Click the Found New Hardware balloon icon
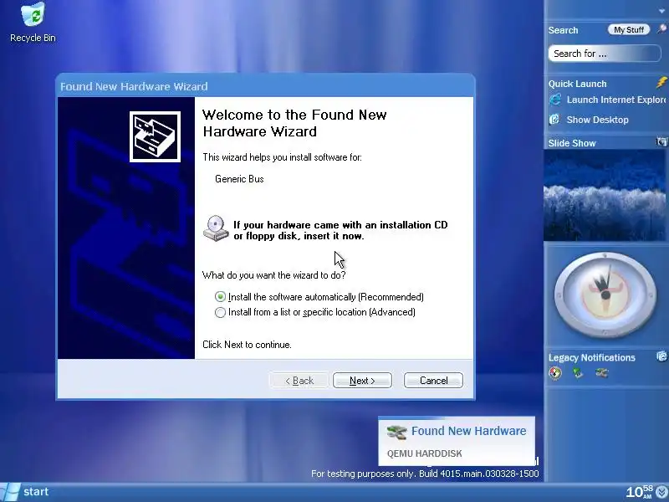The image size is (669, 502). point(396,432)
